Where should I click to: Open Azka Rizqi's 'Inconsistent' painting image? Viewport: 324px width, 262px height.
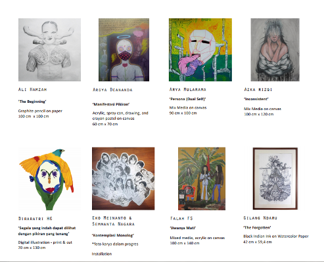click(275, 50)
